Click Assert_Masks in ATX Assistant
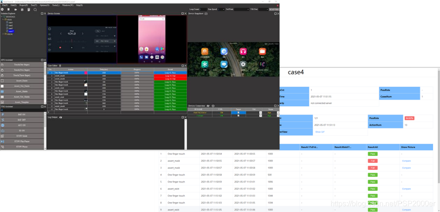Image resolution: width=440 pixels, height=212 pixels. pyautogui.click(x=23, y=92)
